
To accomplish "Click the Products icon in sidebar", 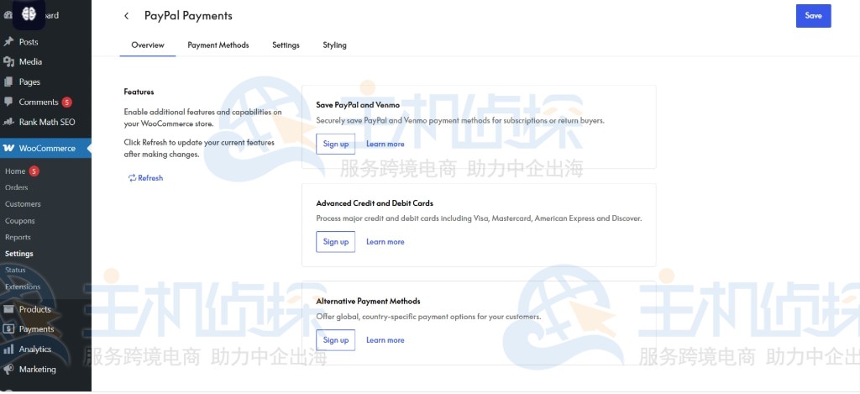I will click(8, 309).
